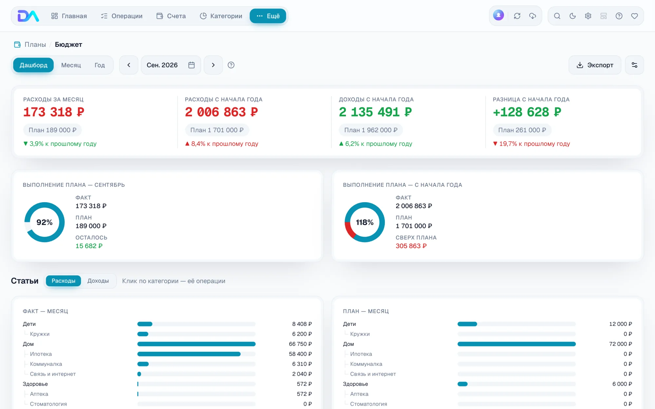Screen dimensions: 655x409
Task: Click the layout widgets icon
Action: (604, 16)
